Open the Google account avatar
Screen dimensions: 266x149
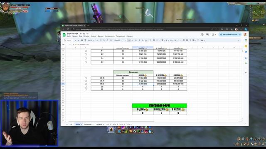click(x=245, y=34)
